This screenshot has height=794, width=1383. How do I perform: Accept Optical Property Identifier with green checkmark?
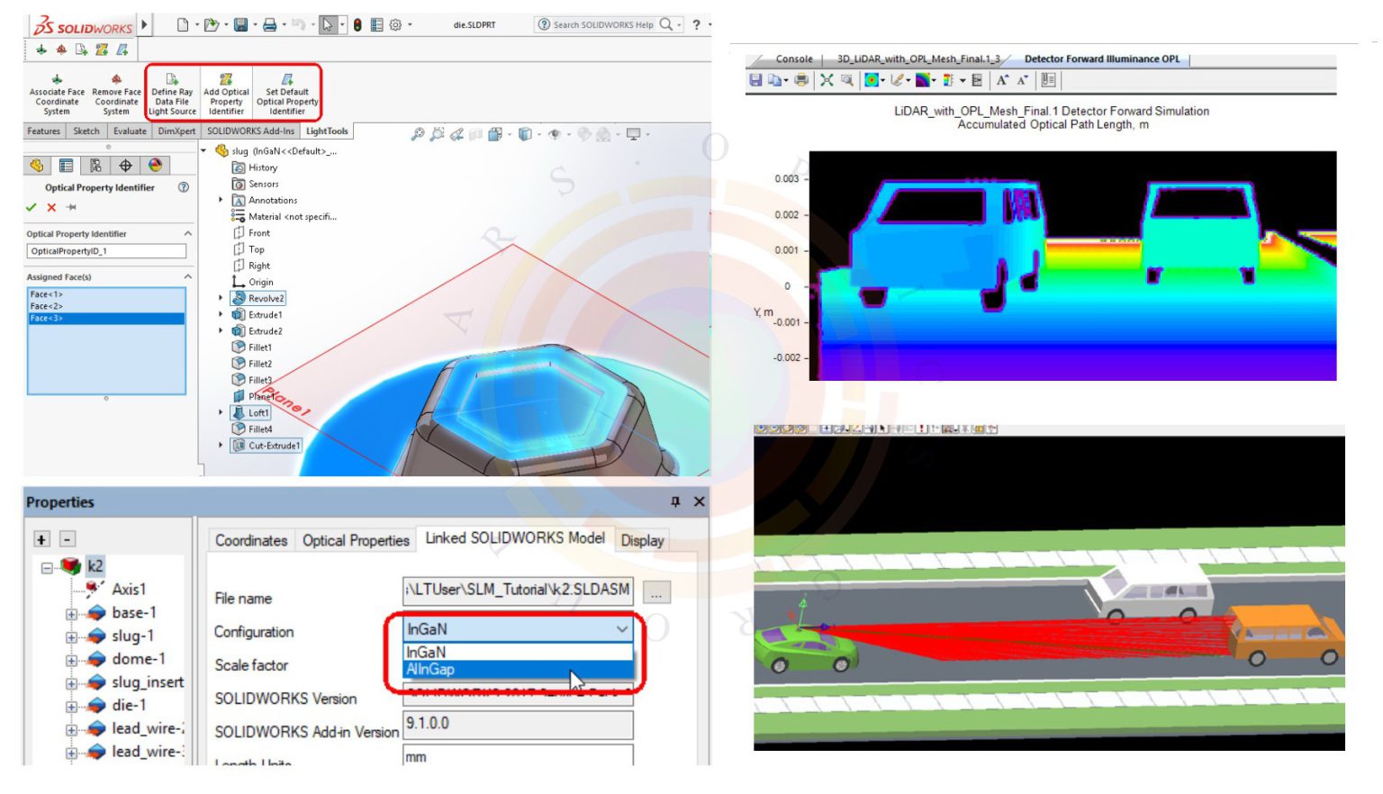click(x=32, y=207)
